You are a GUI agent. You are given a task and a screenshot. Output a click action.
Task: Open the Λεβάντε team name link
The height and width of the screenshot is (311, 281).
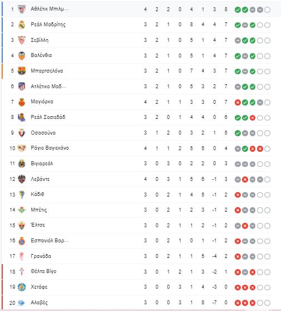click(40, 179)
